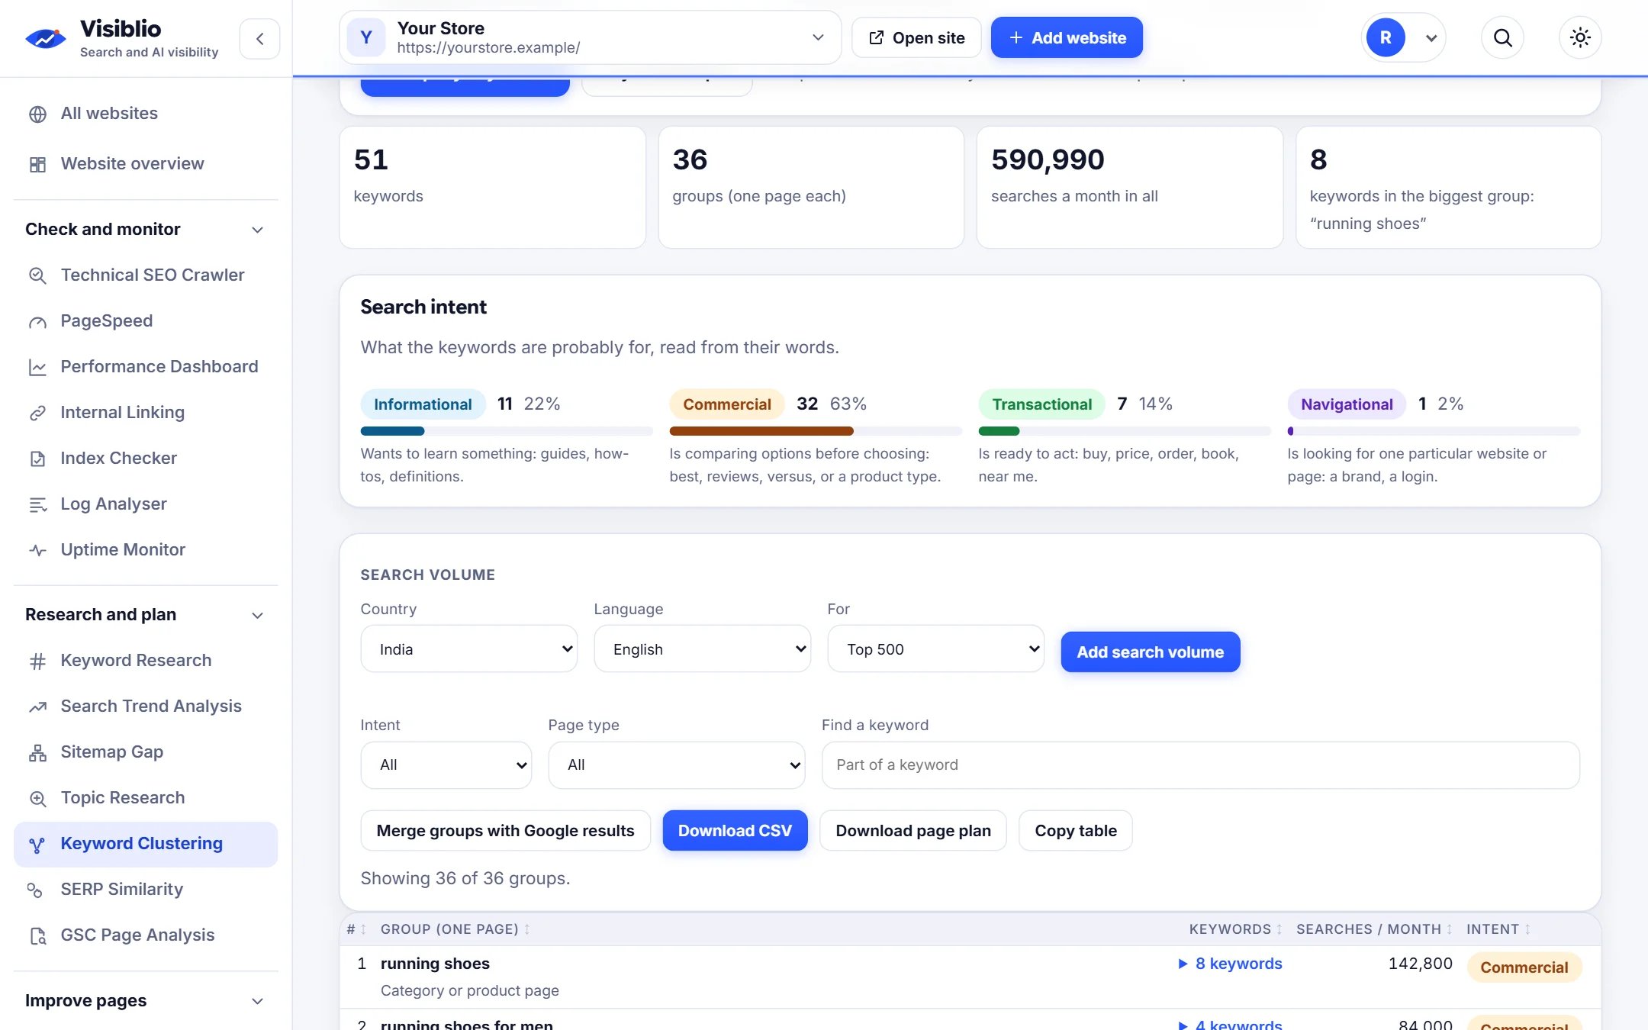Screen dimensions: 1648x1030
Task: Click the Find a keyword field
Action: pyautogui.click(x=1200, y=764)
